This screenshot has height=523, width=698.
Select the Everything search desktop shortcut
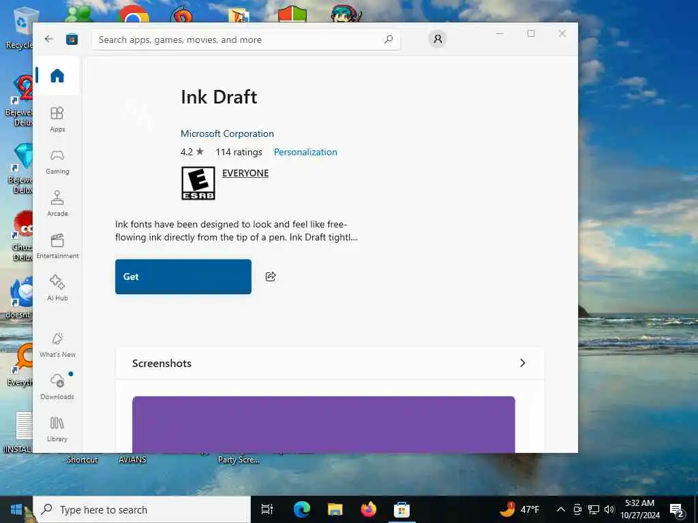(x=21, y=365)
